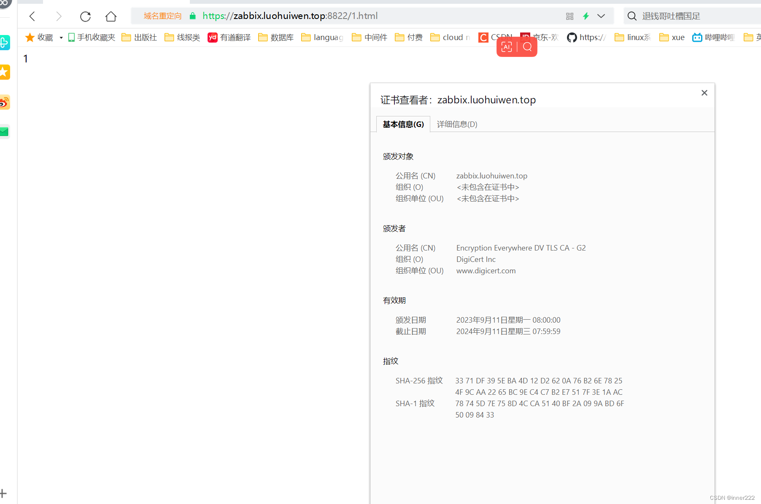This screenshot has width=761, height=504.
Task: Switch to 详细信息(D) tab
Action: click(x=457, y=124)
